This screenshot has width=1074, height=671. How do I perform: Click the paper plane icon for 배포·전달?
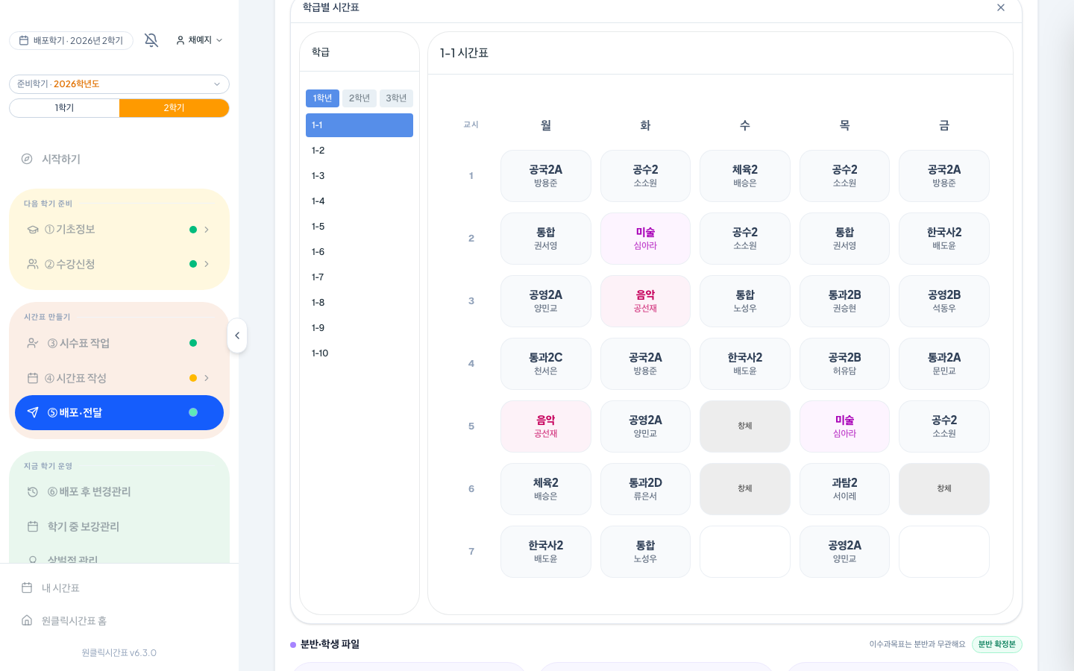coord(33,412)
